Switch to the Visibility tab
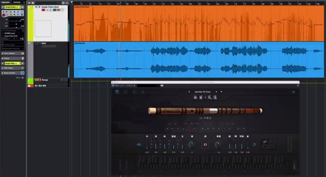Image resolution: width=326 pixels, height=177 pixels. click(x=17, y=2)
